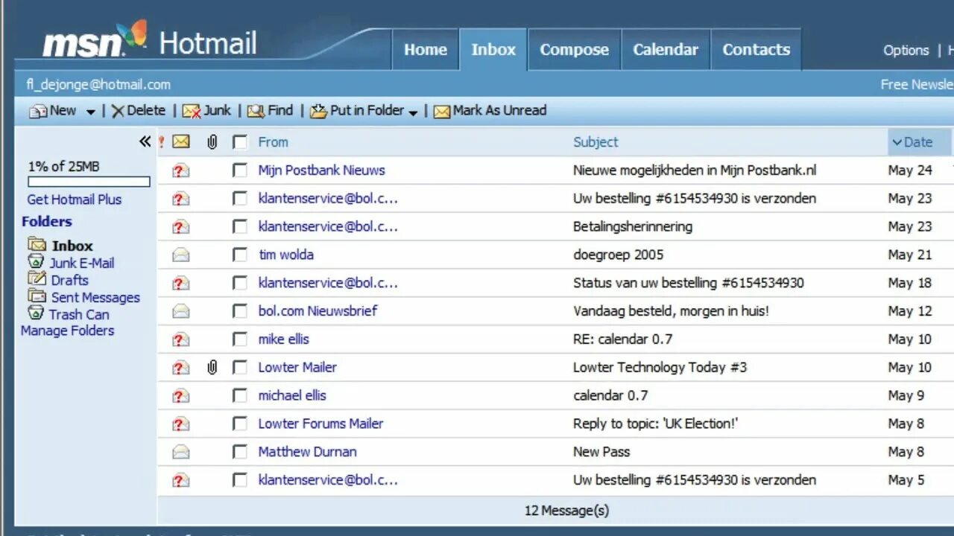Image resolution: width=954 pixels, height=536 pixels.
Task: Click the Inbox folder icon in sidebar
Action: click(37, 244)
